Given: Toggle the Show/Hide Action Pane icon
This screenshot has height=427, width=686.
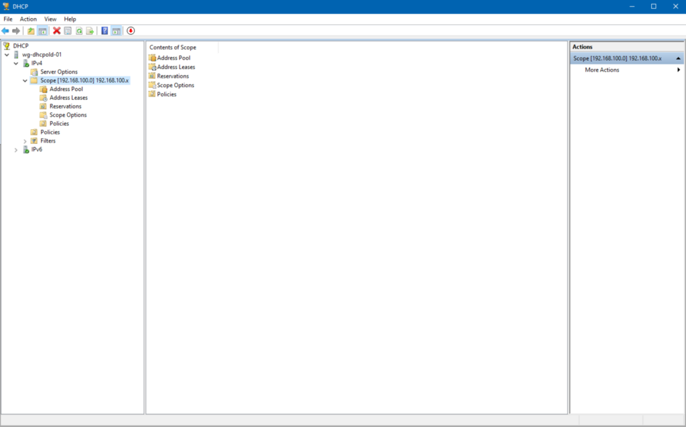Looking at the screenshot, I should 115,30.
